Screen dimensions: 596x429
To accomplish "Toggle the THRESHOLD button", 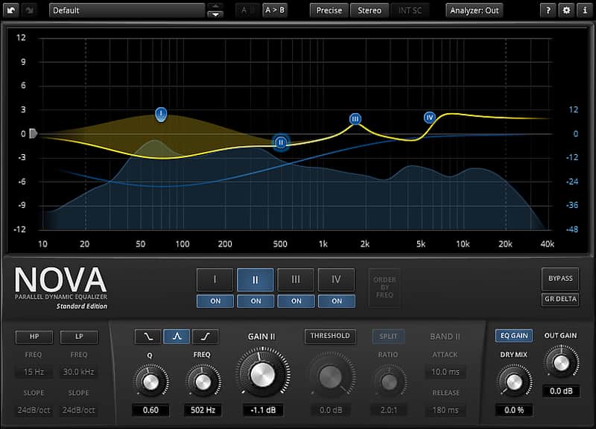I will pos(330,336).
